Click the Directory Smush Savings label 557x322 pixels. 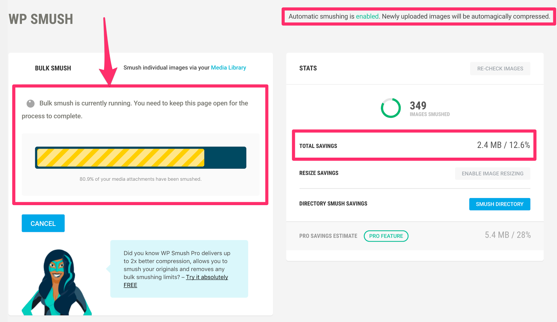point(333,204)
